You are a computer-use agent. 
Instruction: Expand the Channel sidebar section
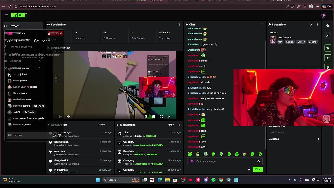coord(40,61)
